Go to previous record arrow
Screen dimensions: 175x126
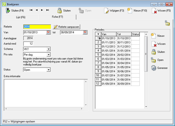tap(36, 10)
